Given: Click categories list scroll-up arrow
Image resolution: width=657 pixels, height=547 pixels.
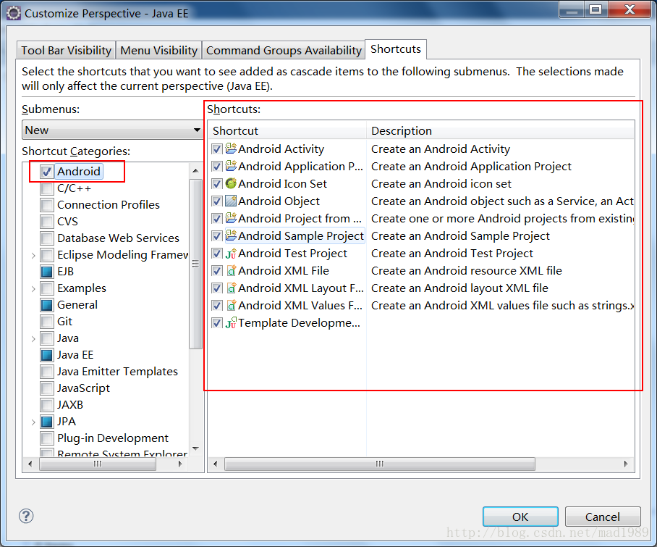Looking at the screenshot, I should pos(195,171).
